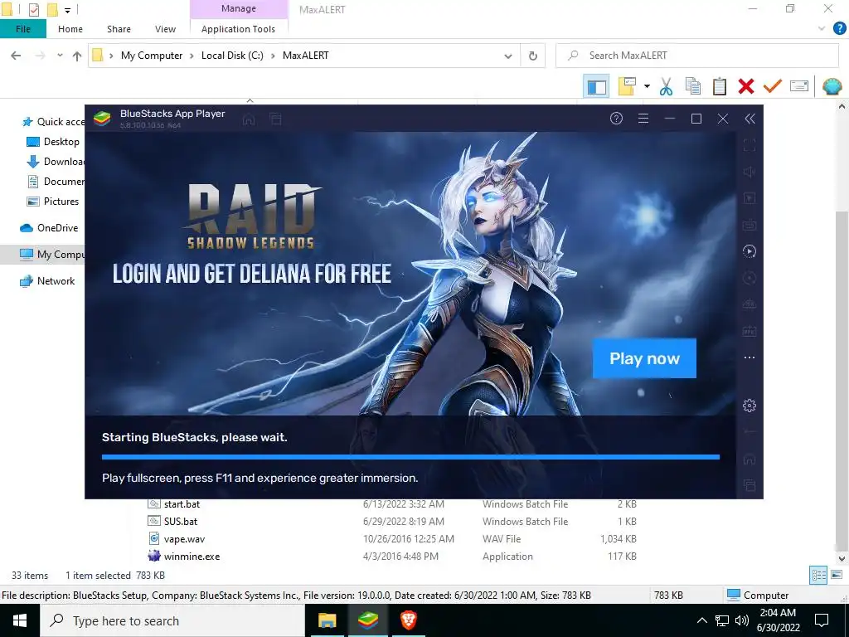849x637 pixels.
Task: Select Quick access in the navigation pane
Action: click(53, 122)
